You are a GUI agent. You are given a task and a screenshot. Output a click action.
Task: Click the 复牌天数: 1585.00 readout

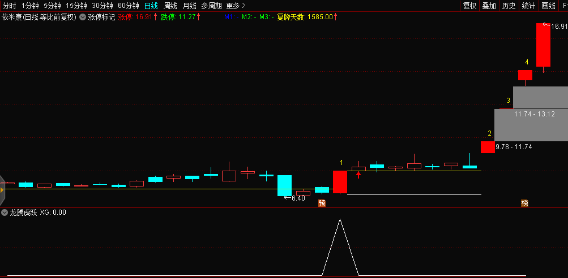(x=307, y=16)
